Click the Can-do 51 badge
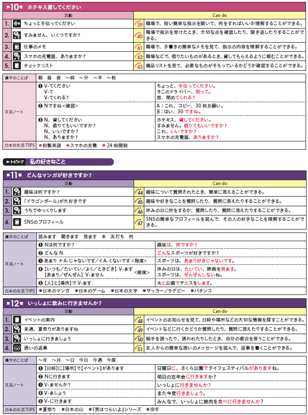Screen dimensions: 308x415 [138, 348]
